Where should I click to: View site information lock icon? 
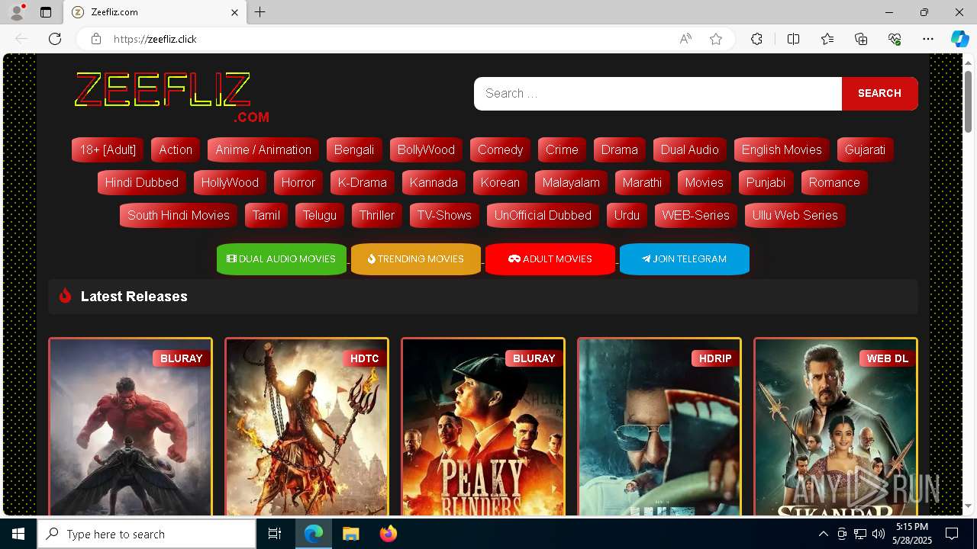tap(96, 39)
